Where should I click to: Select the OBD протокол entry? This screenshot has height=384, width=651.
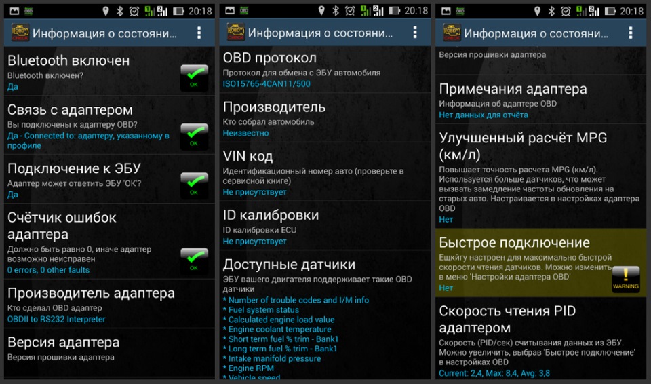325,69
